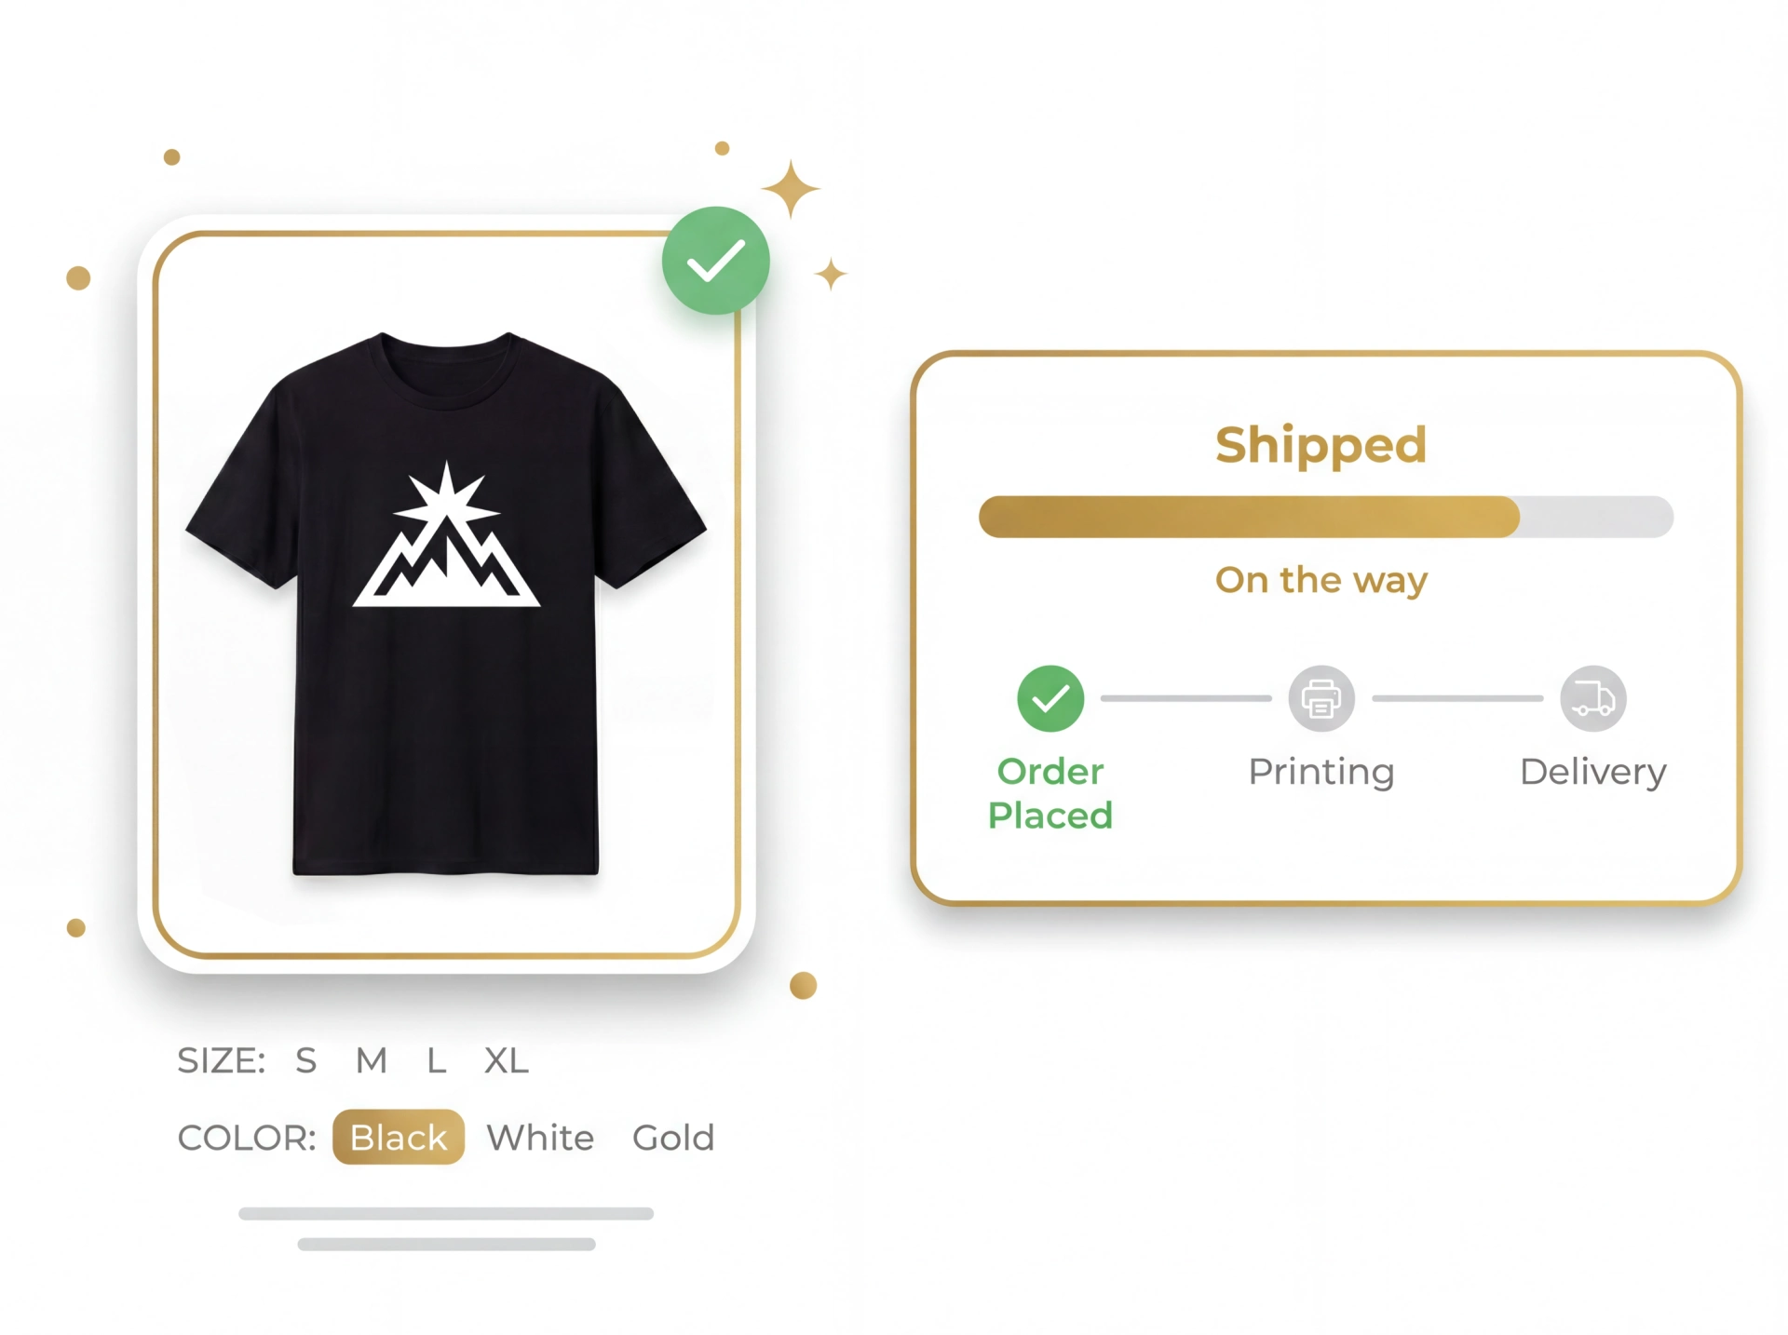Click the green checkmark badge on shirt card
Screen dimensions: 1788x1335
(x=715, y=261)
